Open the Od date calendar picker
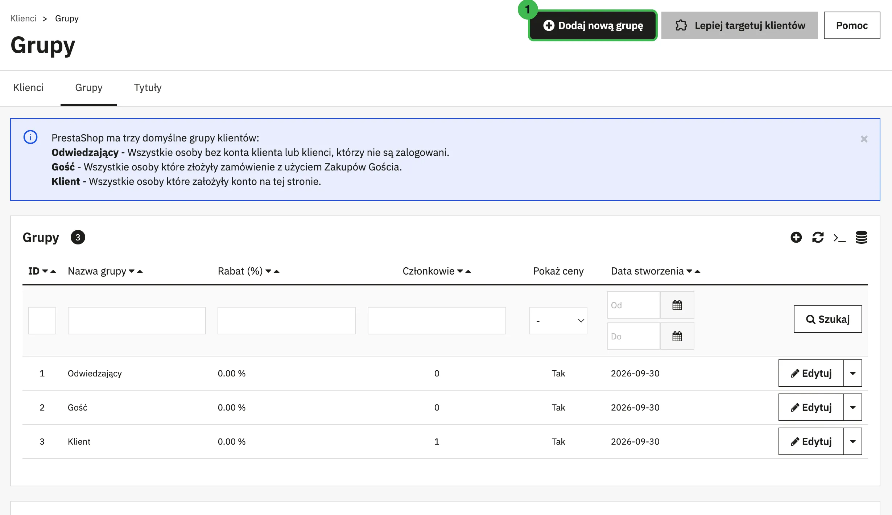The height and width of the screenshot is (515, 892). [x=677, y=305]
